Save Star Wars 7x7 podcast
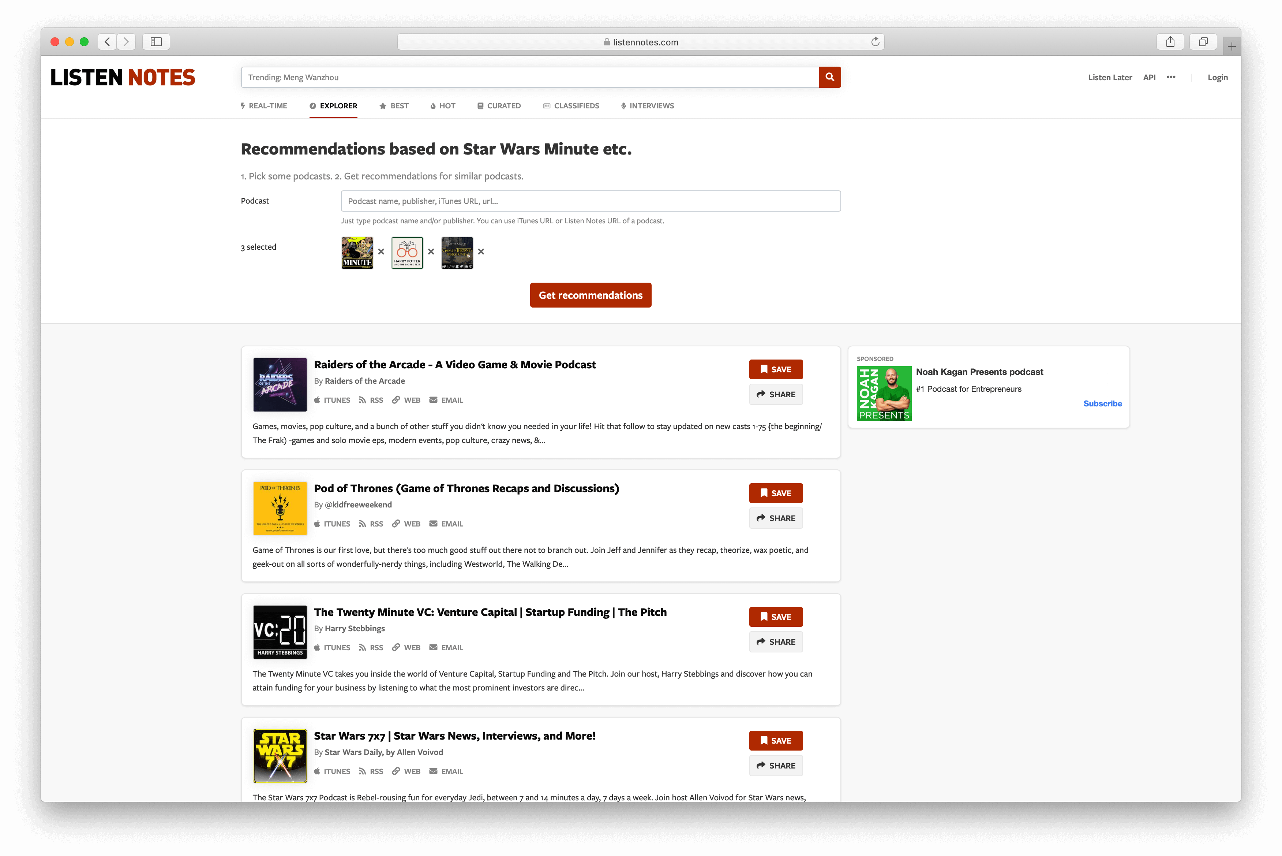This screenshot has height=856, width=1282. point(776,741)
